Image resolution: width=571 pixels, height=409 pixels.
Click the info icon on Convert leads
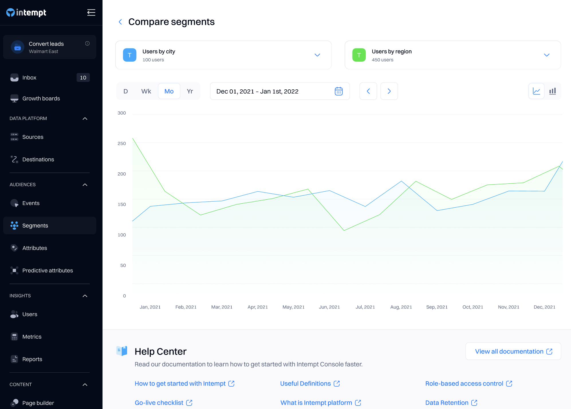[87, 44]
